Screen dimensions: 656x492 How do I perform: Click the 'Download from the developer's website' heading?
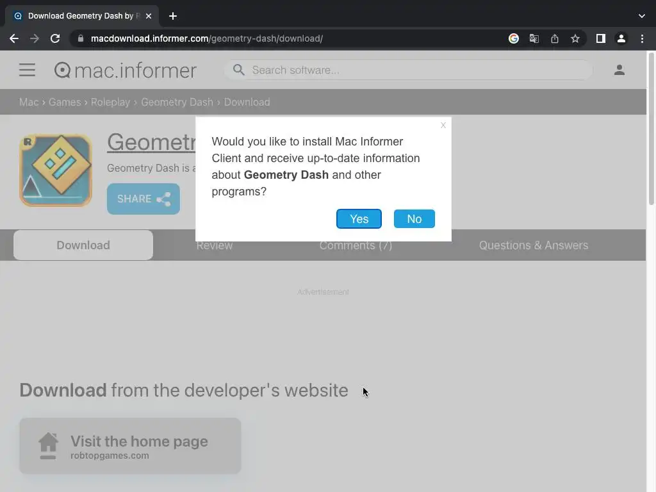click(x=184, y=390)
